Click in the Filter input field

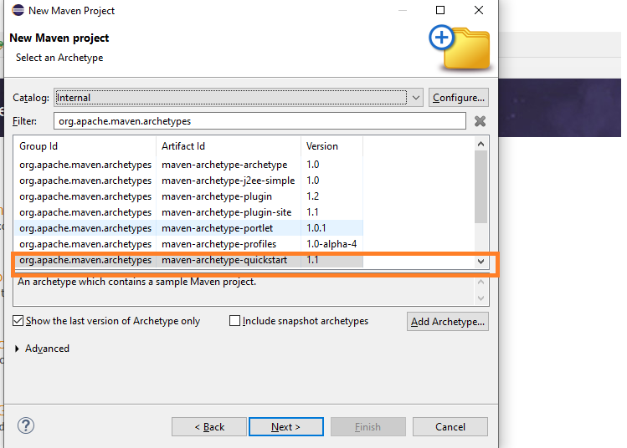point(260,121)
